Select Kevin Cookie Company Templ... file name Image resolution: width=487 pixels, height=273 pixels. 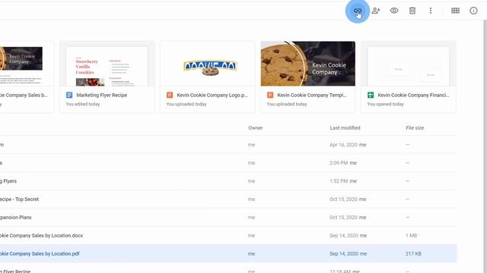coord(312,95)
